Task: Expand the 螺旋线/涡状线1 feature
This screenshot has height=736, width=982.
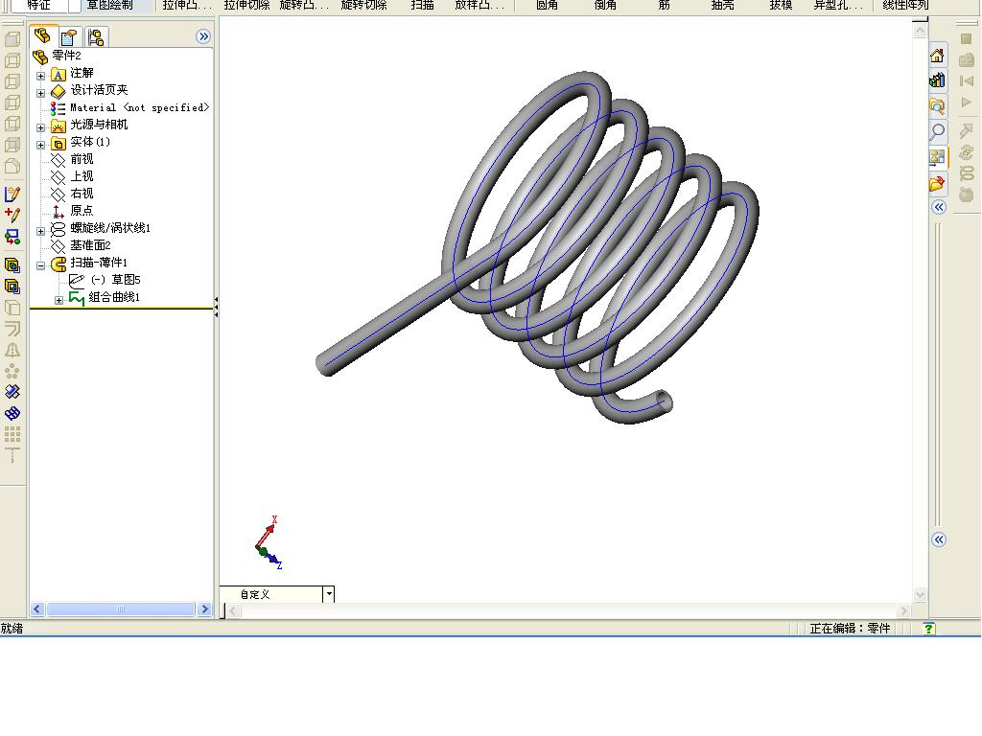Action: coord(40,231)
